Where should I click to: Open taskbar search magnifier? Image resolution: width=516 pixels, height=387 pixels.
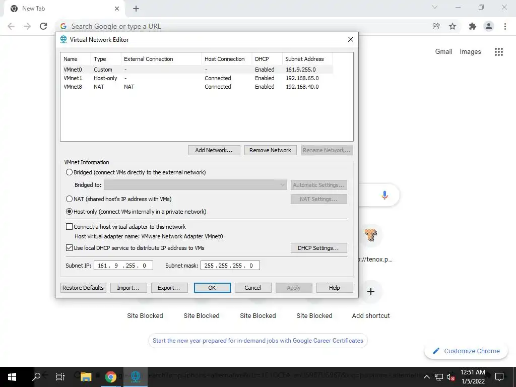pos(36,377)
